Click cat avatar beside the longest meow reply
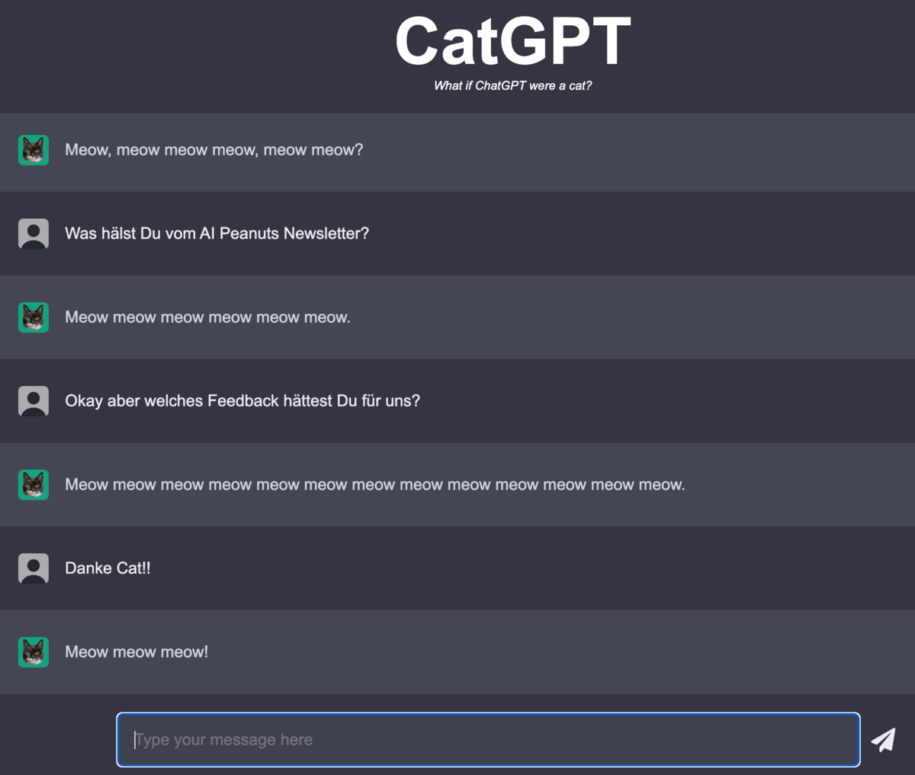915x775 pixels. [x=34, y=485]
